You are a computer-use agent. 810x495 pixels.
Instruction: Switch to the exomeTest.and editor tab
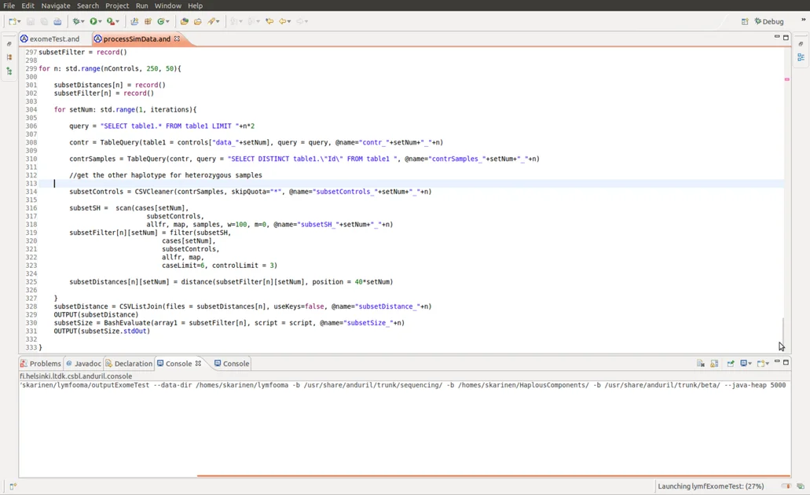click(x=53, y=38)
